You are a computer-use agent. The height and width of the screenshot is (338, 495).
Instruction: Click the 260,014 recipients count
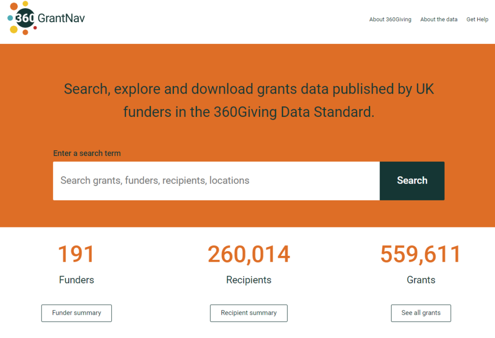coord(248,254)
